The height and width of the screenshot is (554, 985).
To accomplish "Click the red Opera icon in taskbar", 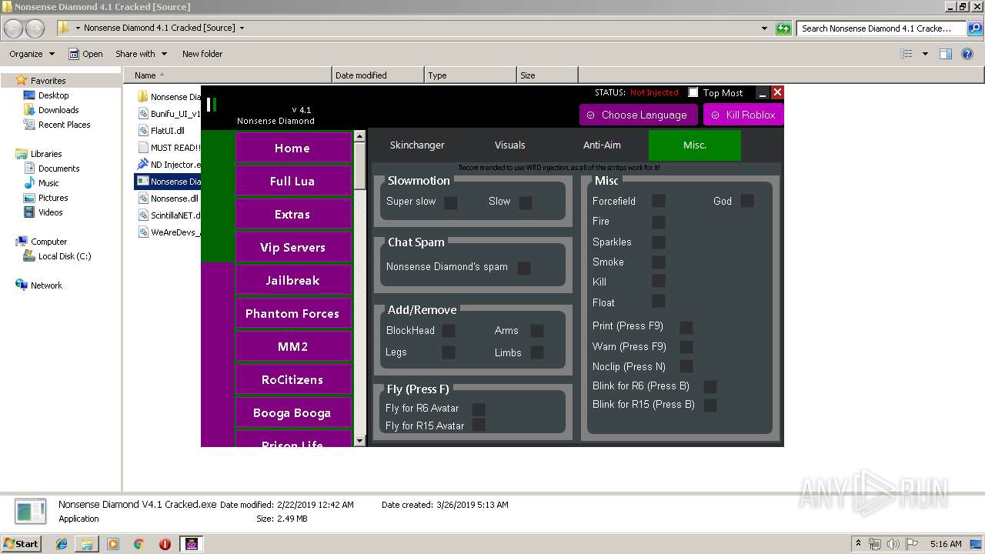I will pyautogui.click(x=165, y=544).
